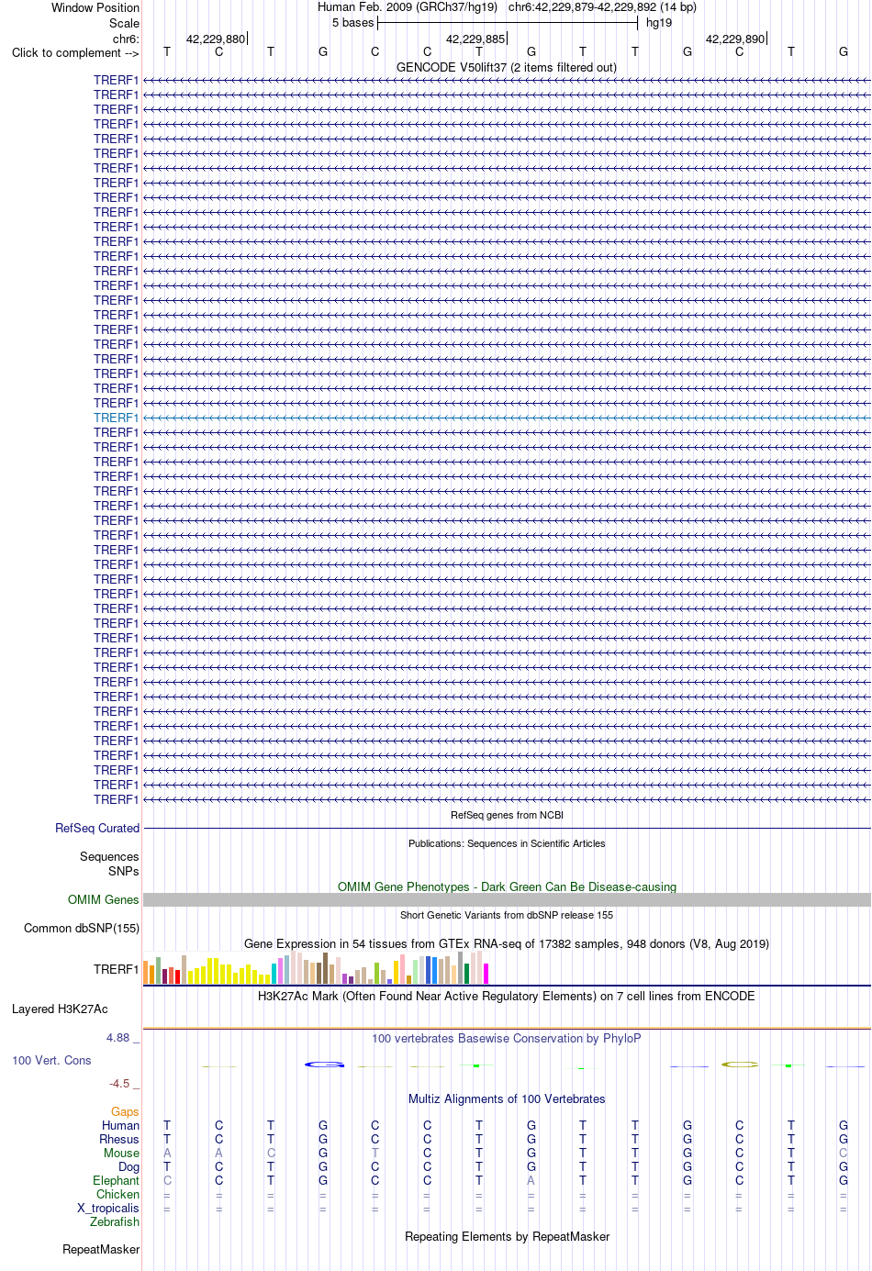Click position marker 42,229,885 on ruler
Screen dimensions: 872x1271
tap(475, 39)
